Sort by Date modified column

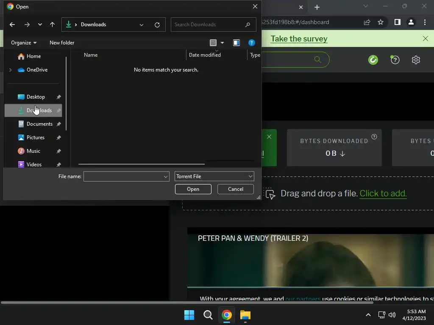coord(205,55)
